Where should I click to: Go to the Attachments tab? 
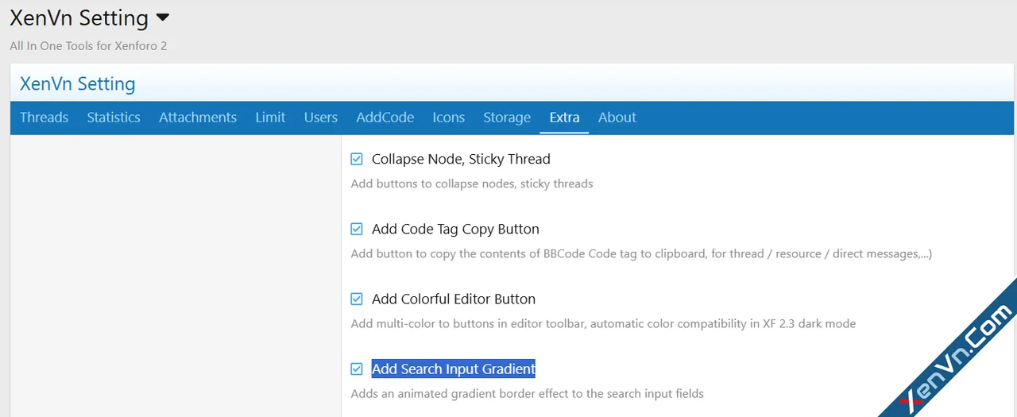(198, 118)
